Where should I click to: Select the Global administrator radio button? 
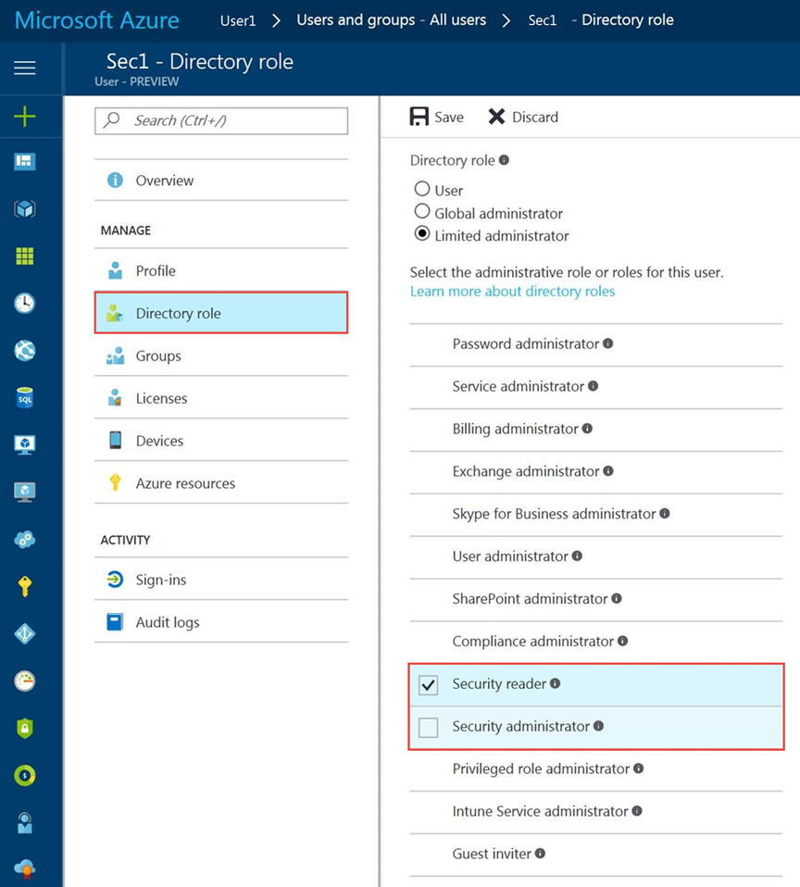click(x=422, y=212)
